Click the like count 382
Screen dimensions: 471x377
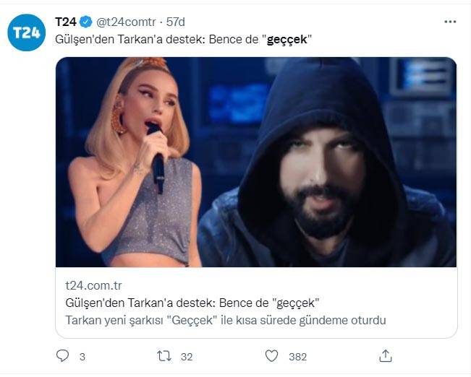pyautogui.click(x=297, y=356)
